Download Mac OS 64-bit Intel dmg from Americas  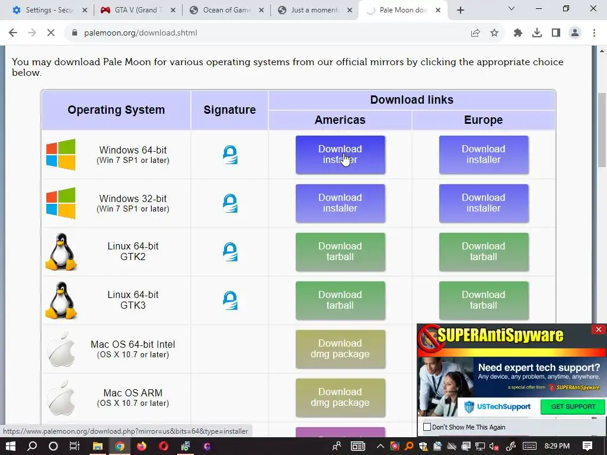tap(340, 348)
